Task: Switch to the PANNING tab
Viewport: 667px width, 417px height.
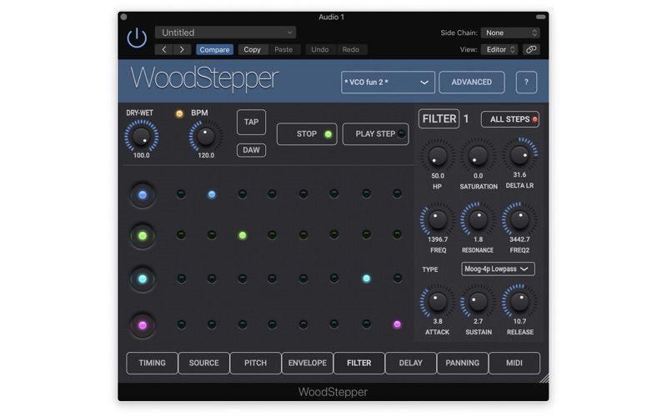Action: tap(463, 363)
